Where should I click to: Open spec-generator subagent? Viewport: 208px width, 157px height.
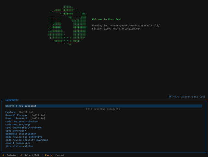click(16, 131)
